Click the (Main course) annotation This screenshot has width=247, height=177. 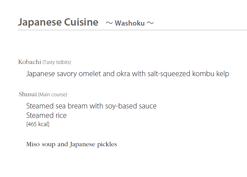click(53, 95)
